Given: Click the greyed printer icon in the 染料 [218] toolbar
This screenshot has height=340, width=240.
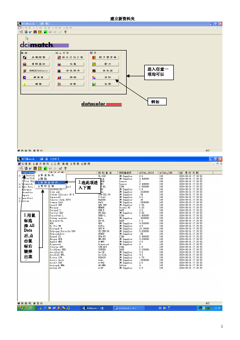Looking at the screenshot, I should coord(55,168).
